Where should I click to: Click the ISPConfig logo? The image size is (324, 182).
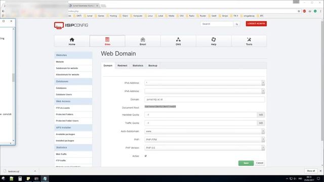tap(71, 25)
